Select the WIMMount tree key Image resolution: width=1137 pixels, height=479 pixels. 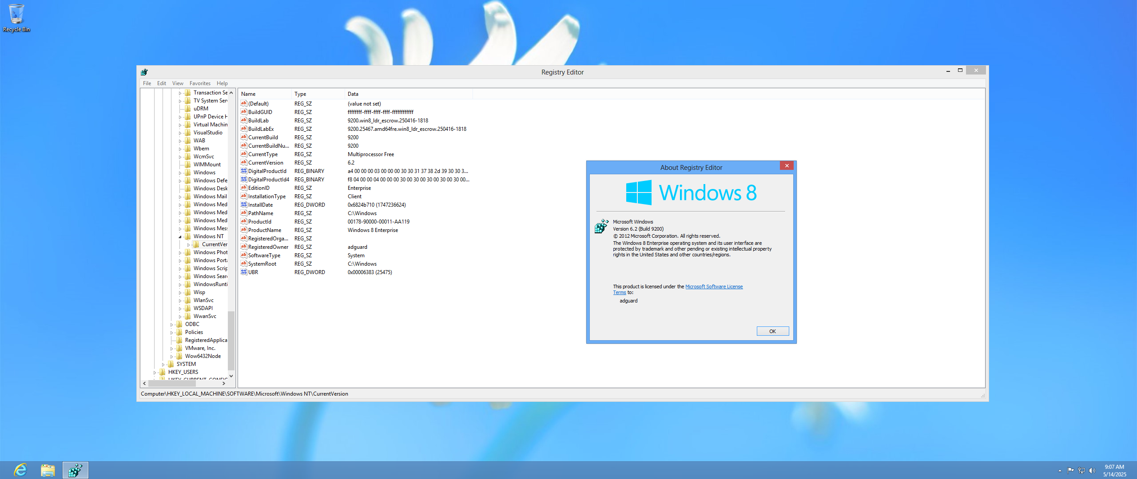pyautogui.click(x=207, y=164)
